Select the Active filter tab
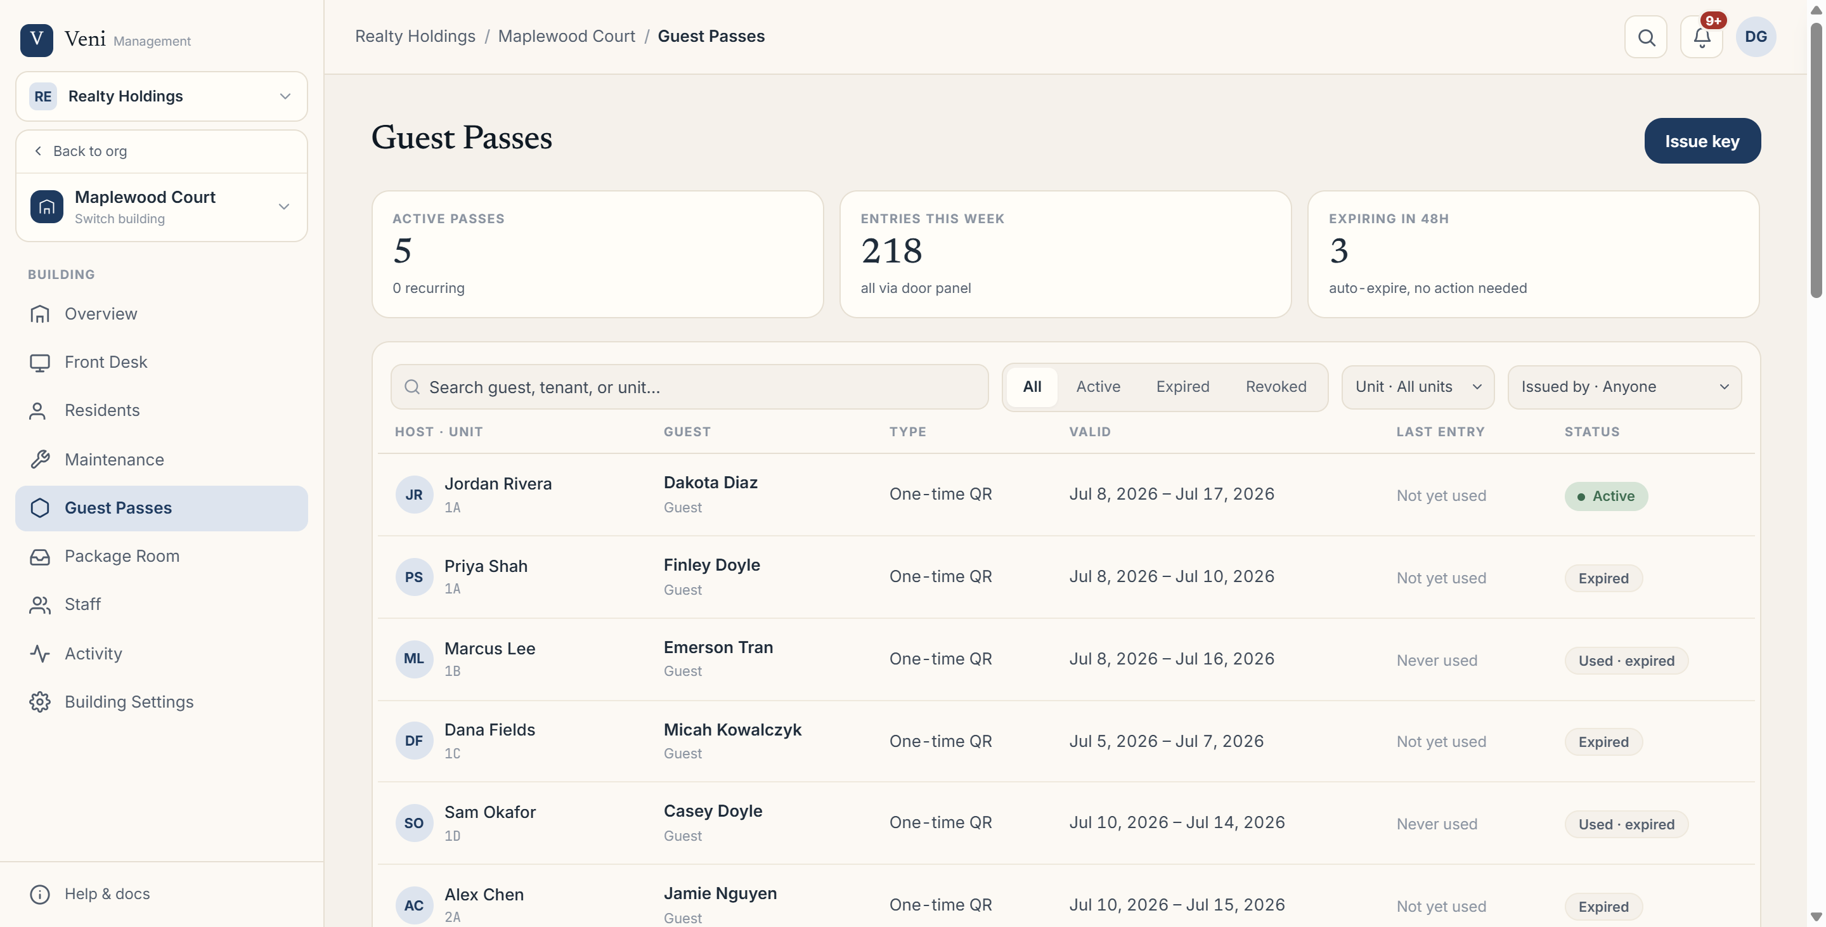 (x=1098, y=387)
